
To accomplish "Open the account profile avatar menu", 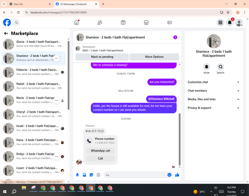I will pos(239,22).
